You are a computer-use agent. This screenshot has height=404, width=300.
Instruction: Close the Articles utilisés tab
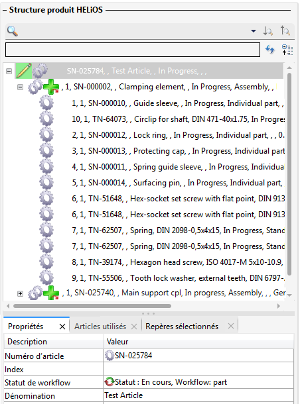(x=134, y=327)
